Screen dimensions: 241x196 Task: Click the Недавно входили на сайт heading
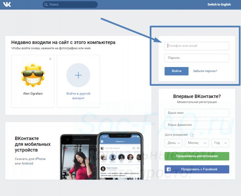[63, 43]
